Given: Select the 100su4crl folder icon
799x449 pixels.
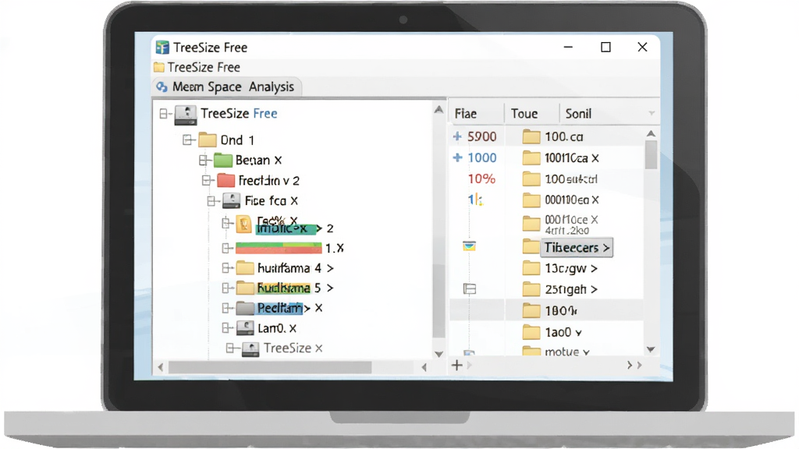Looking at the screenshot, I should [x=531, y=179].
